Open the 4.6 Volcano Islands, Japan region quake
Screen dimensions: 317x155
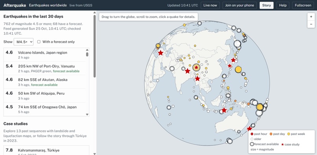[44, 55]
